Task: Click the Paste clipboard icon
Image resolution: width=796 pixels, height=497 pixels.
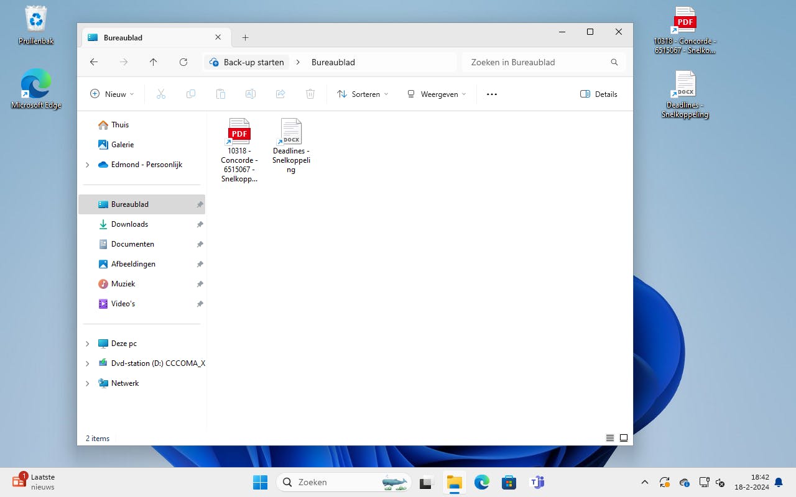Action: pos(221,94)
